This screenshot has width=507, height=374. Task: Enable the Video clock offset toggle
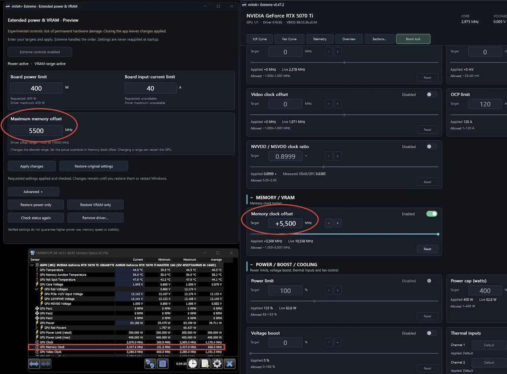[x=432, y=94]
